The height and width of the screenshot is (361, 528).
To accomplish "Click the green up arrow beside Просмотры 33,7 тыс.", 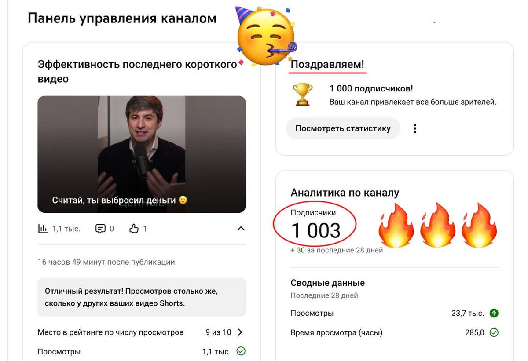I will (494, 314).
